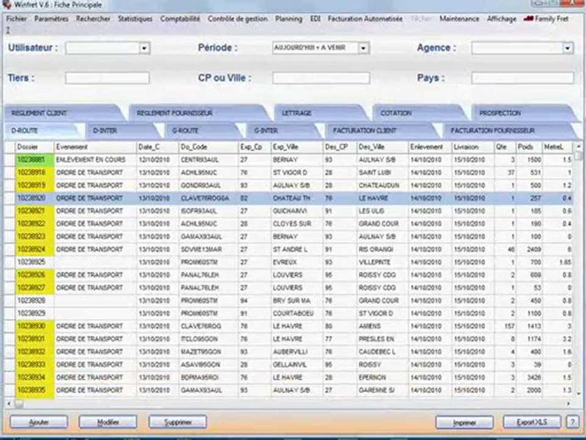
Task: Switch to the PROSPECTION tab
Action: [523, 113]
